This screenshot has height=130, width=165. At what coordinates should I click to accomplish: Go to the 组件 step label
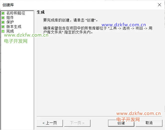[x=10, y=18]
